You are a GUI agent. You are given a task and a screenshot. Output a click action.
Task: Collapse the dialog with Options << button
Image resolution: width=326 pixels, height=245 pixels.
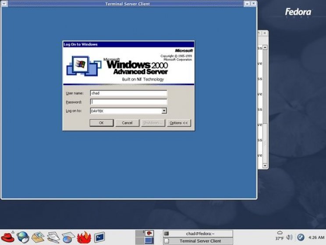[179, 123]
